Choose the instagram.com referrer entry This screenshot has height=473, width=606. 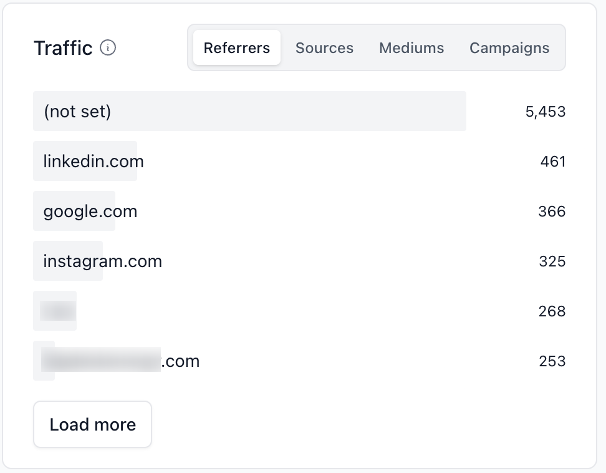pos(102,261)
